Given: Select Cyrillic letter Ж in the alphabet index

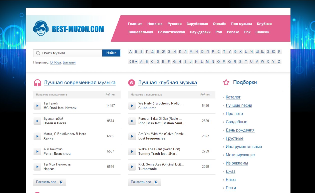Looking at the screenshot, I should click(163, 52).
